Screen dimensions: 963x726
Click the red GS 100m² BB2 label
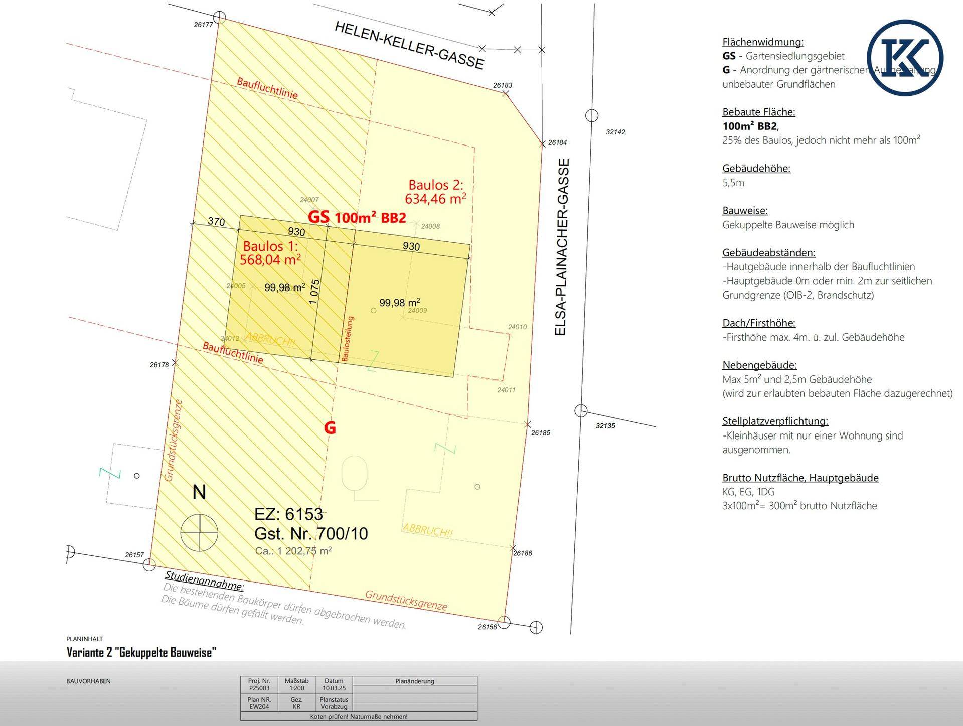(357, 218)
